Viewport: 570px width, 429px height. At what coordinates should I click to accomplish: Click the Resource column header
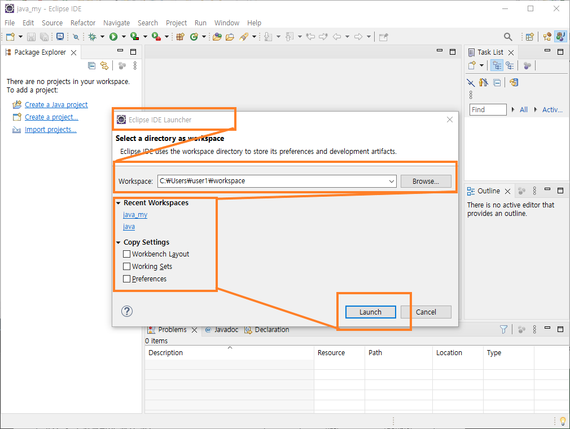click(339, 352)
